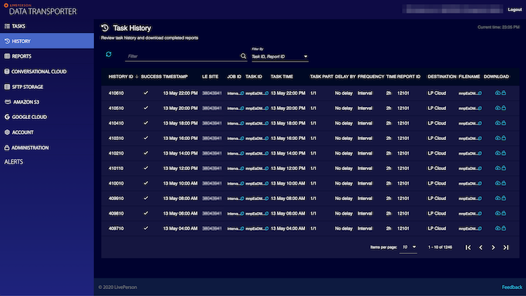This screenshot has height=296, width=526.
Task: Click LP Cloud destination in row 410210
Action: pyautogui.click(x=437, y=153)
